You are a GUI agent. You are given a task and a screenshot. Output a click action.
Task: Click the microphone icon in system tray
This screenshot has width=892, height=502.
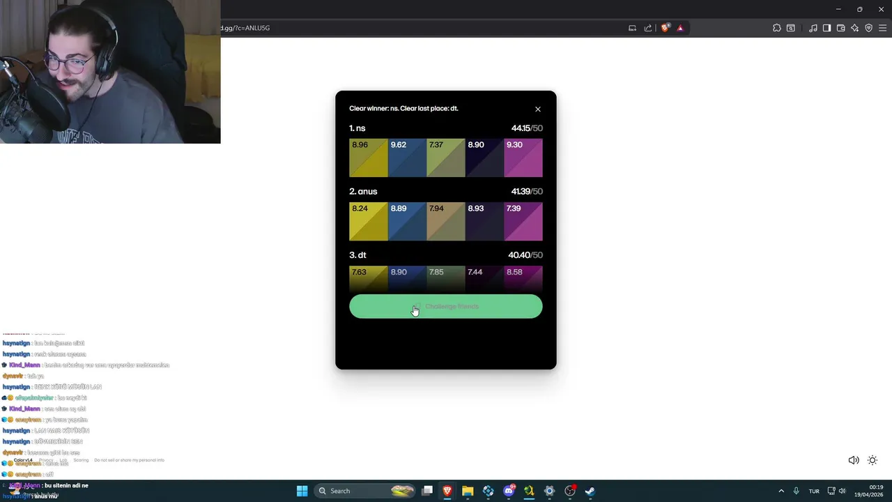click(x=796, y=491)
